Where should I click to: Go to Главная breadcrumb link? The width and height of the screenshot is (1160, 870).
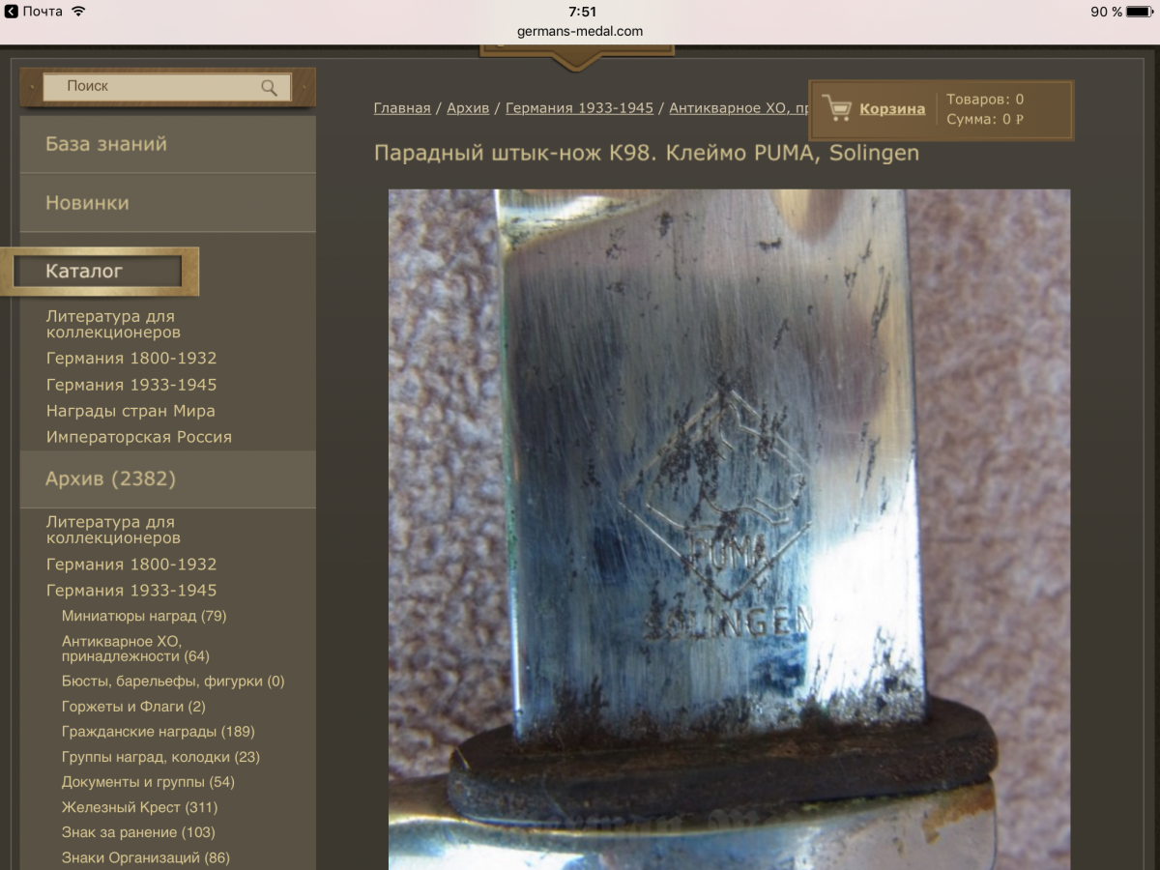(x=402, y=108)
